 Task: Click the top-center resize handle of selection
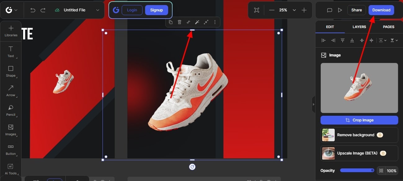[x=192, y=30]
